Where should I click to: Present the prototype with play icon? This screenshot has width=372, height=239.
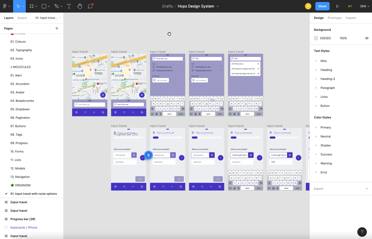pyautogui.click(x=337, y=6)
